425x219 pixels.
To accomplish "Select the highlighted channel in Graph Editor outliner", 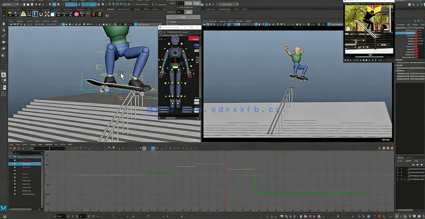I will [x=26, y=163].
